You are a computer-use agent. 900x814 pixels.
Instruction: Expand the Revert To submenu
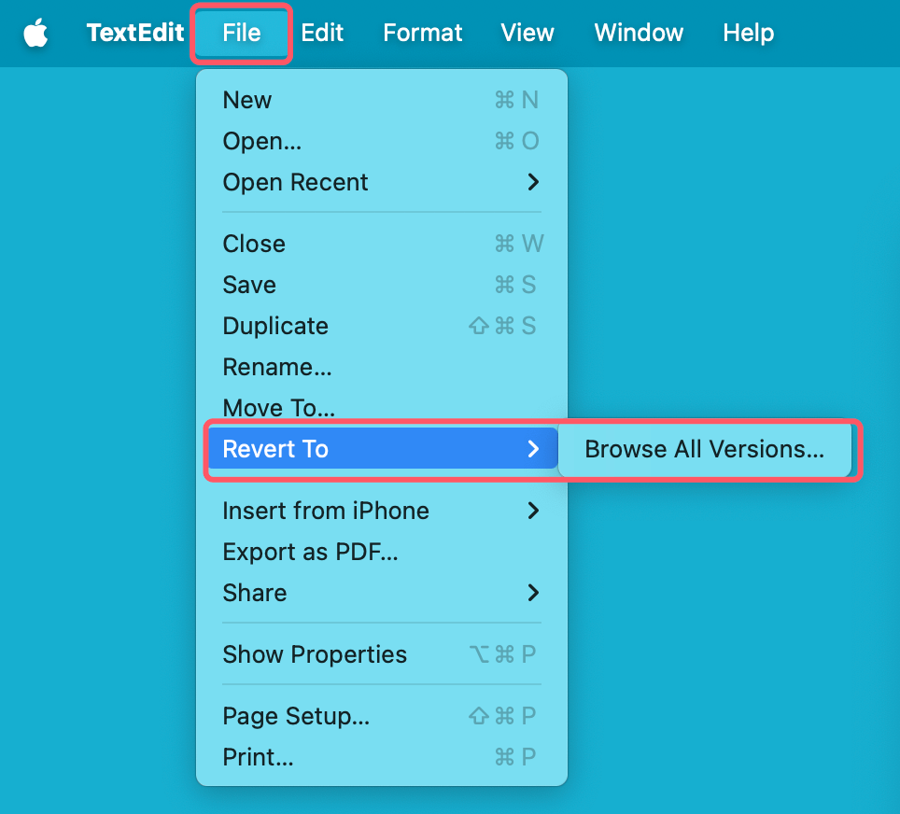point(274,449)
